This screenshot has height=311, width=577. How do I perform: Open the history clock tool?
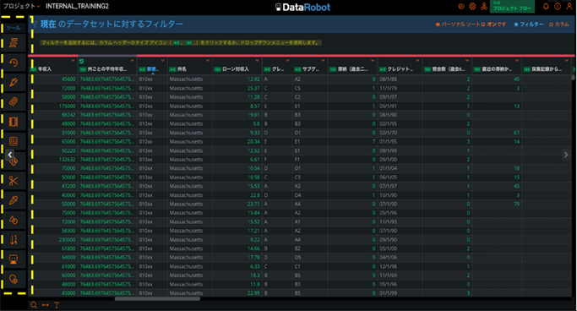[x=14, y=63]
